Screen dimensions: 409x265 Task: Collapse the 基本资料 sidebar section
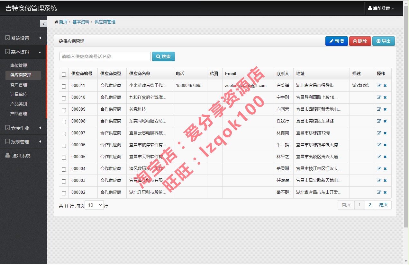pyautogui.click(x=23, y=52)
